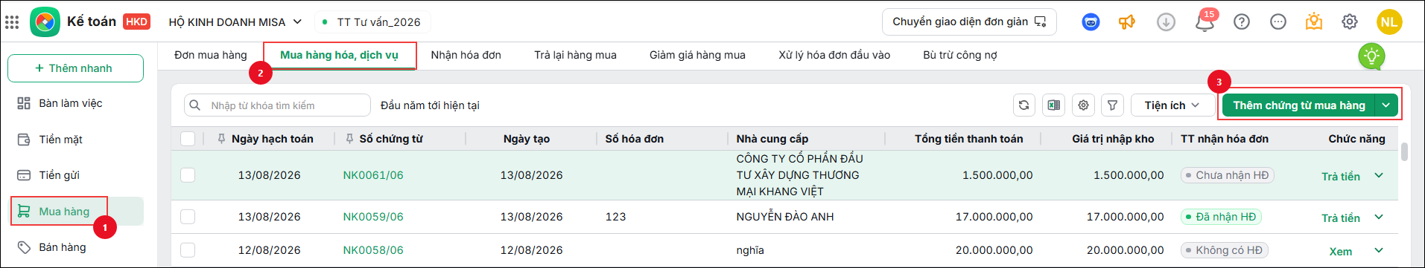
Task: Click Trả tiền for NK0061/06
Action: tap(1341, 177)
